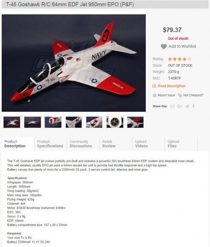Share via the email envelope icon

click(x=172, y=107)
